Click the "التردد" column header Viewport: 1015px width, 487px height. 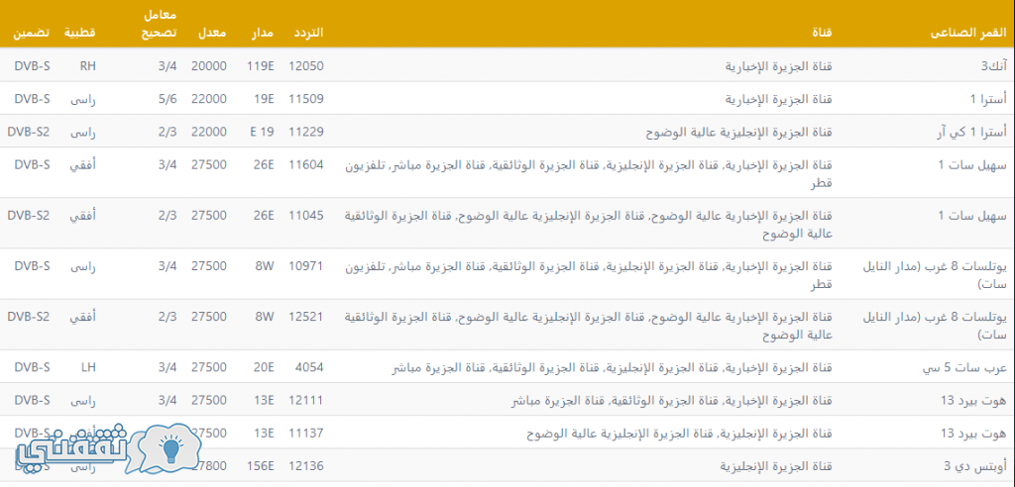309,33
